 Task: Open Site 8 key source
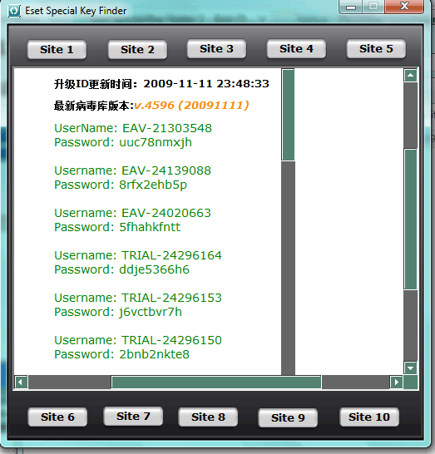pos(208,417)
